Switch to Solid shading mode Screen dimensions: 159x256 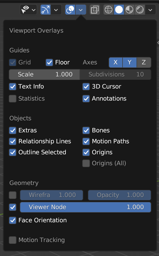119,10
